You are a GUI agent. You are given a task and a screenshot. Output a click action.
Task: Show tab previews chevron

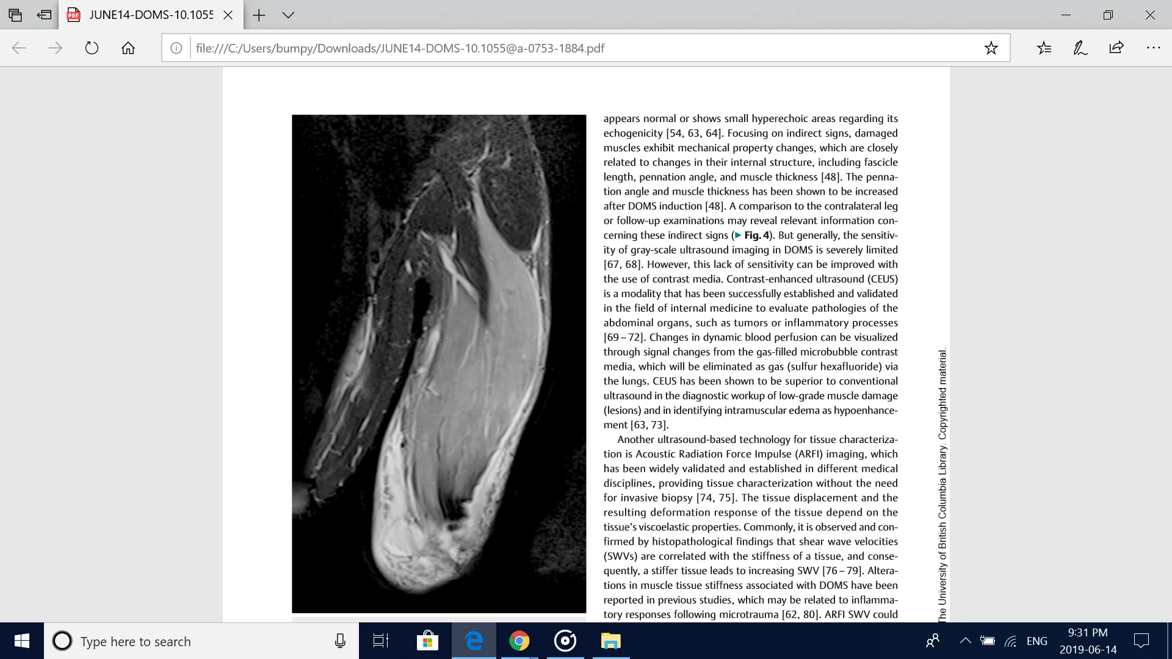[x=288, y=15]
